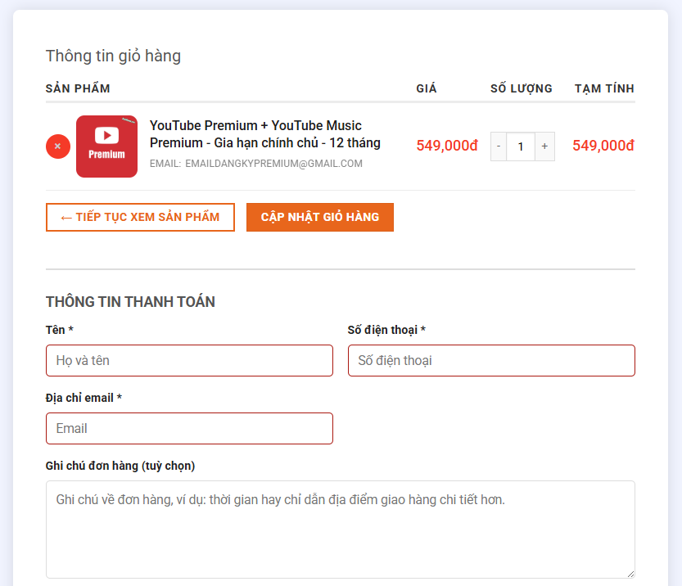Image resolution: width=682 pixels, height=586 pixels.
Task: Click Tiếp tục xem sản phẩm button
Action: 140,217
